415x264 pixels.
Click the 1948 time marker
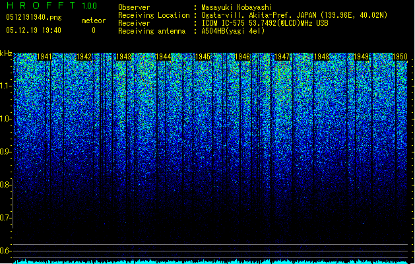(x=321, y=57)
